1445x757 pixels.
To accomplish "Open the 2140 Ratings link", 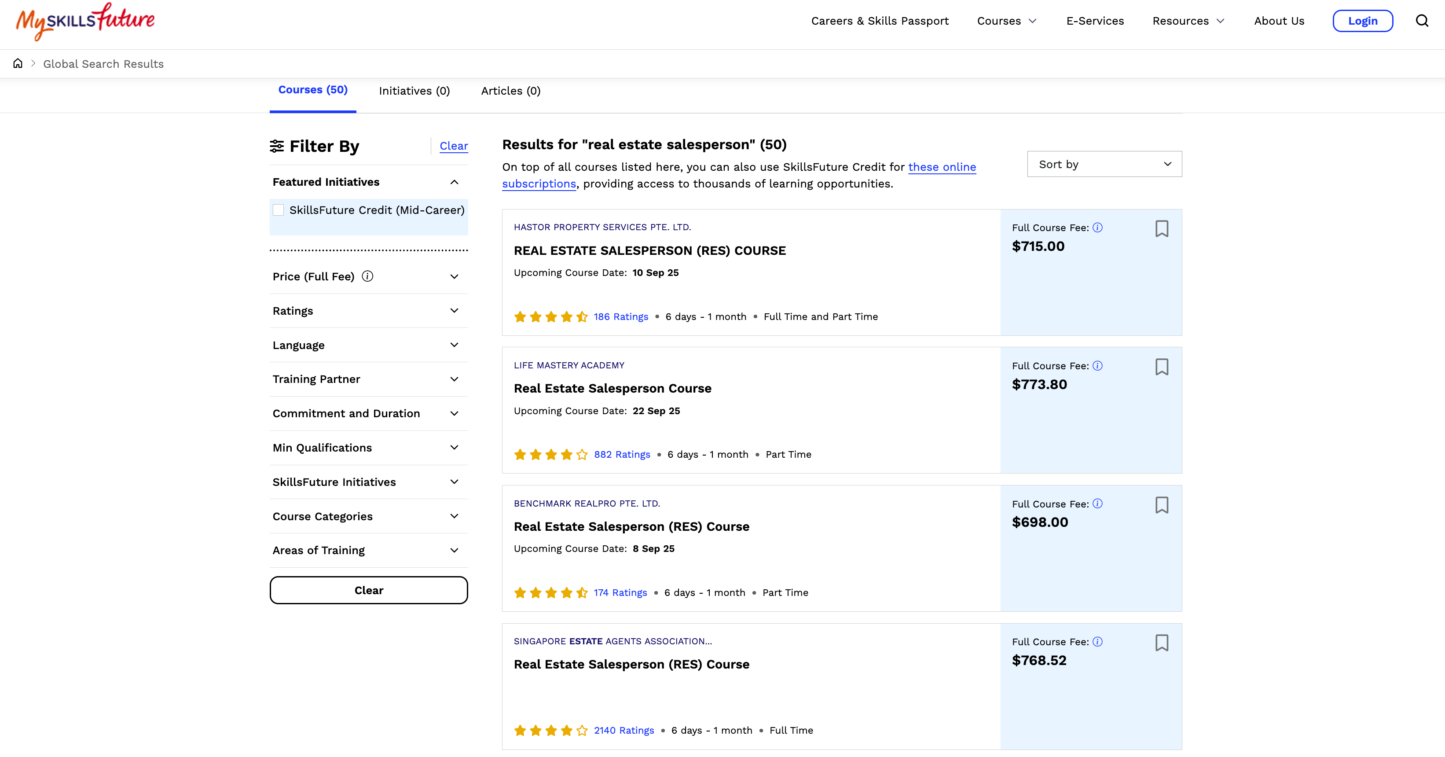I will tap(624, 731).
